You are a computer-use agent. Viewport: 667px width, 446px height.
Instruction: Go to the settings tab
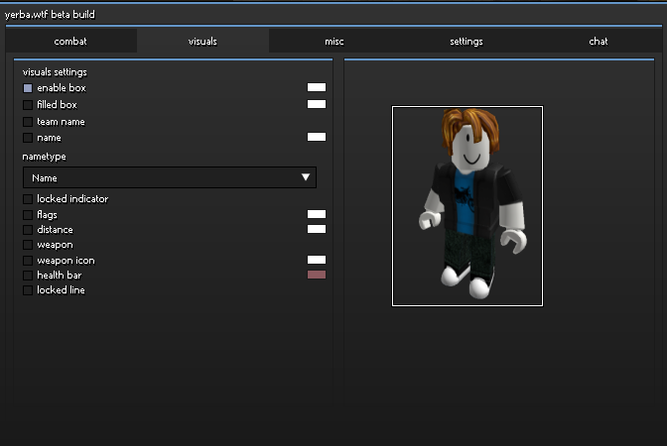click(x=467, y=42)
